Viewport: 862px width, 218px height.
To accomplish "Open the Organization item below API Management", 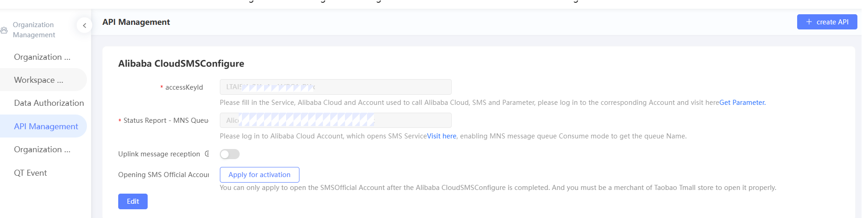I will click(x=42, y=149).
